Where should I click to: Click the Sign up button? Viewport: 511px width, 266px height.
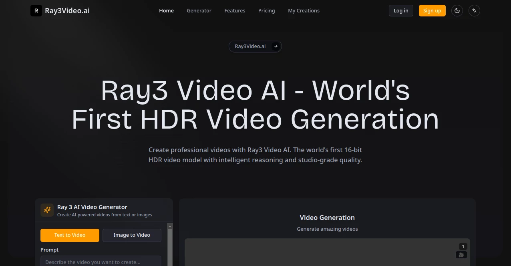coord(432,10)
